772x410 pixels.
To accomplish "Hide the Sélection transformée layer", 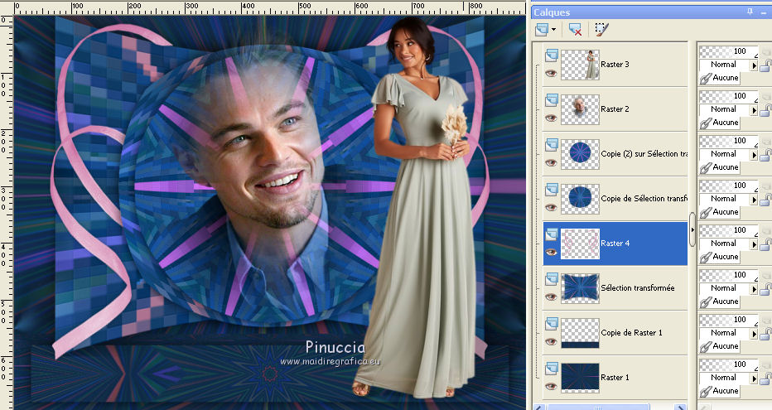I will pyautogui.click(x=552, y=297).
